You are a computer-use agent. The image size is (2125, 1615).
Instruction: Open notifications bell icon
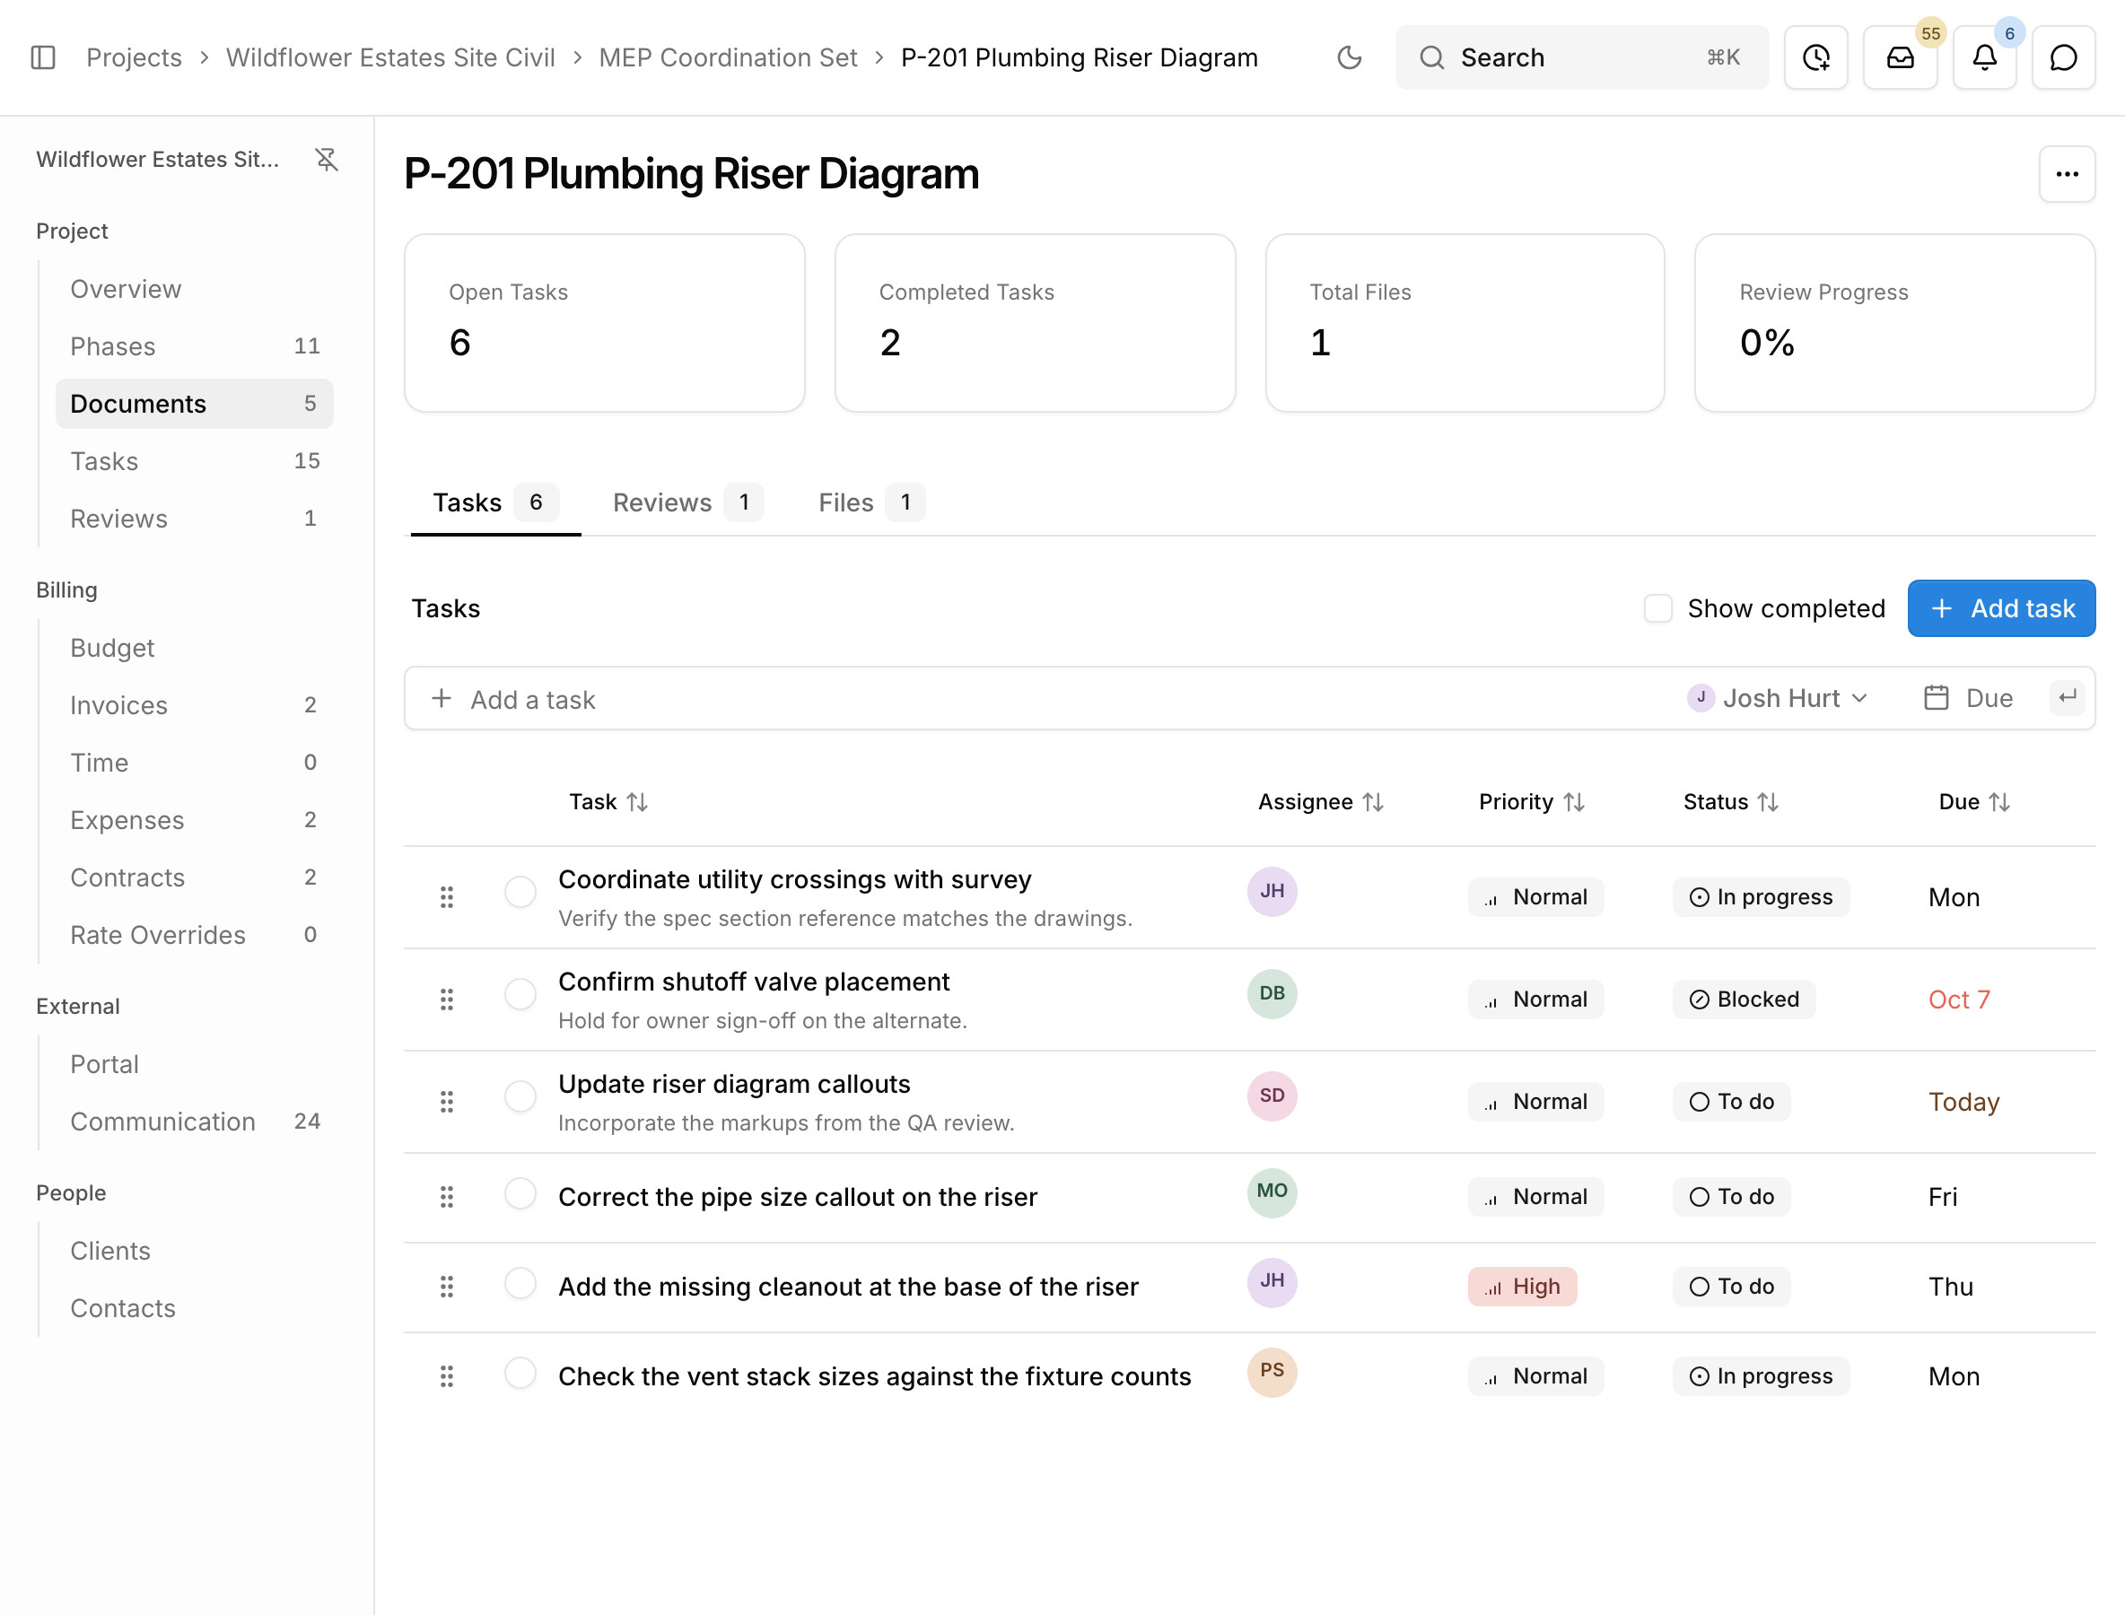(x=1985, y=57)
